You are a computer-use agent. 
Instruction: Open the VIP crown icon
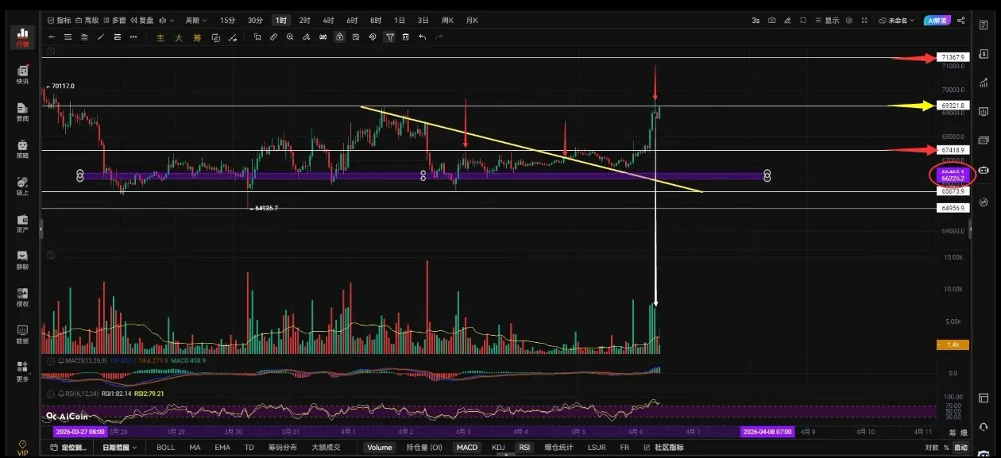coord(22,448)
